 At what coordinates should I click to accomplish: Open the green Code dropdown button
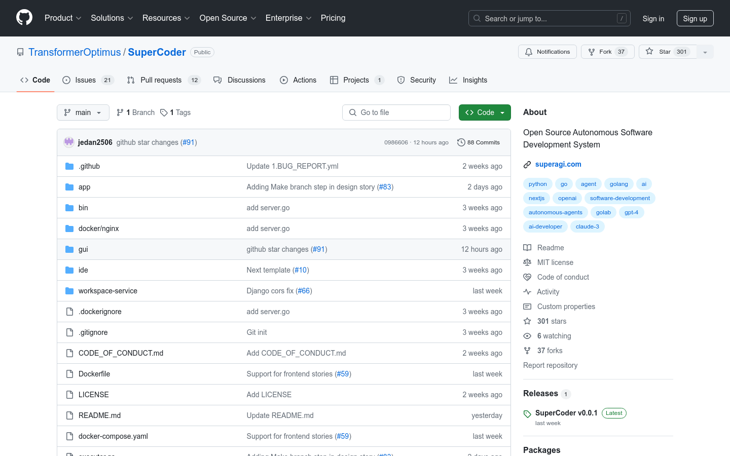(x=485, y=112)
